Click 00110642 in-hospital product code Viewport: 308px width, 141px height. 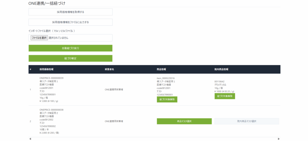coord(219,81)
